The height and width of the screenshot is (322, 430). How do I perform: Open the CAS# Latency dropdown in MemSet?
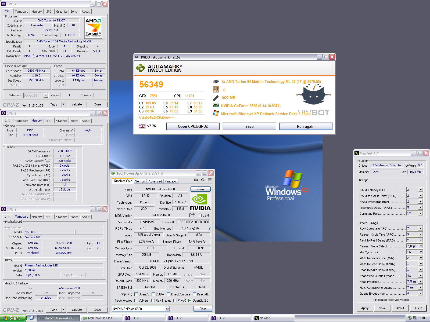click(421, 190)
